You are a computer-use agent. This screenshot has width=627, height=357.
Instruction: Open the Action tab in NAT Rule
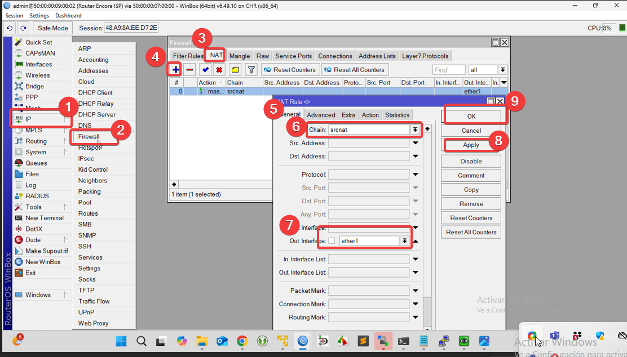tap(370, 115)
